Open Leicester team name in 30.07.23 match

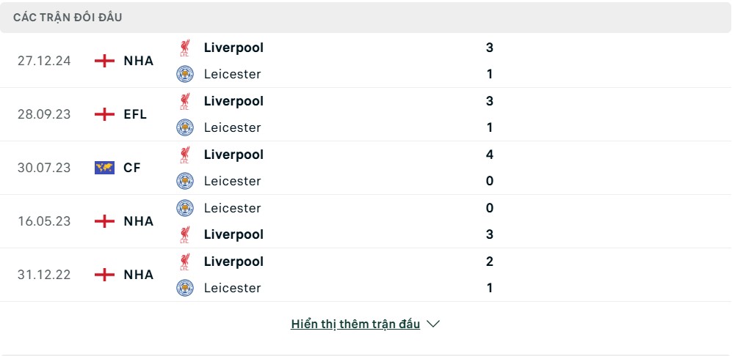click(232, 181)
